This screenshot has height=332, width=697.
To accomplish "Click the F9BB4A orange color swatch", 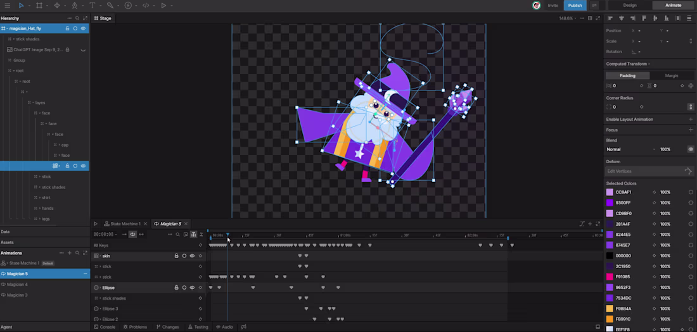I will (610, 309).
